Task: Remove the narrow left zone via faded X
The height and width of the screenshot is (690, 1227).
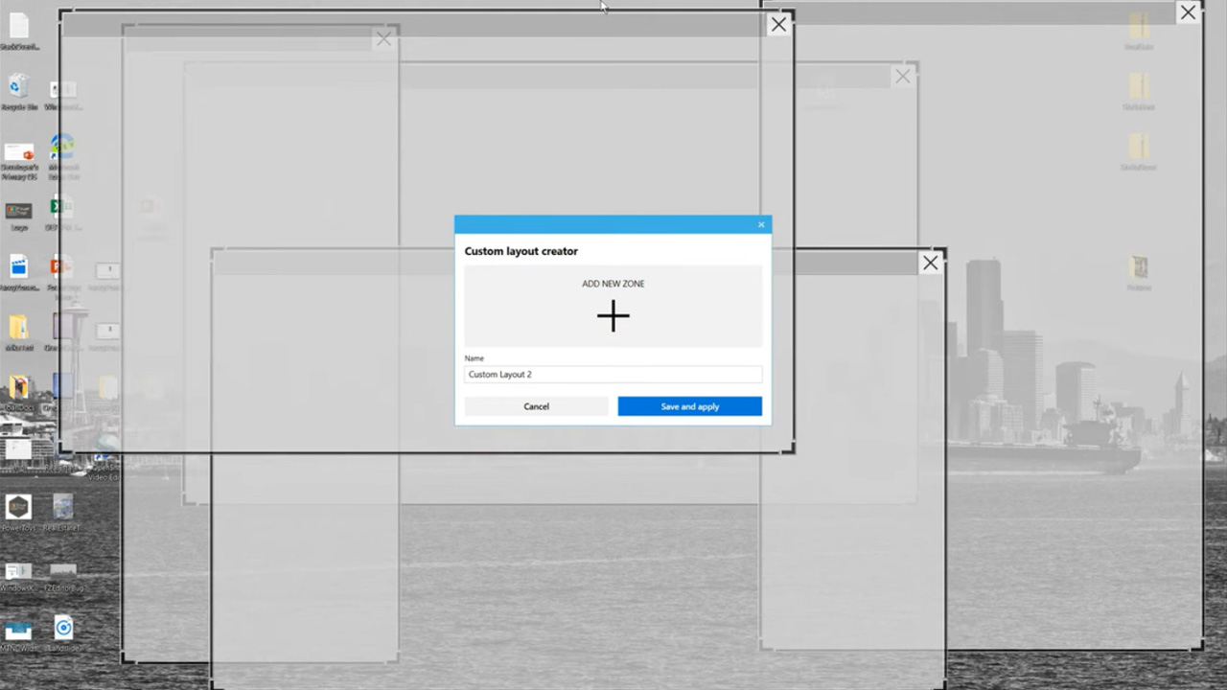Action: 383,39
